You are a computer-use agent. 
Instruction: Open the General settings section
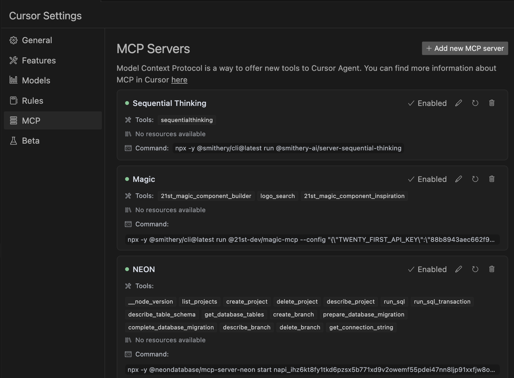pyautogui.click(x=37, y=40)
